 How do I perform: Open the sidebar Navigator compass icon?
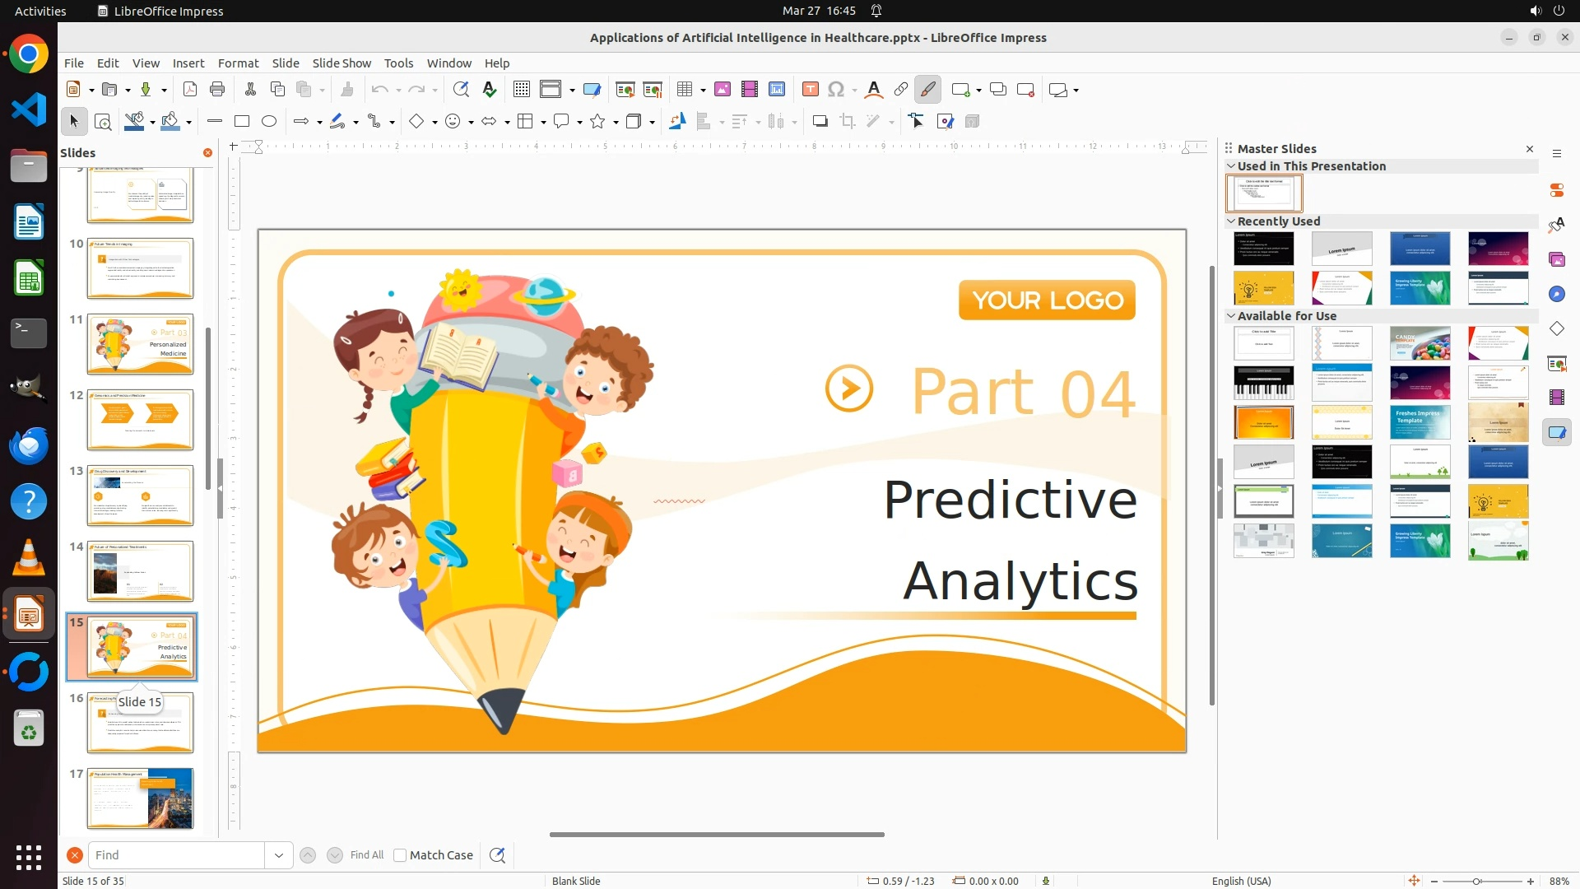coord(1556,295)
